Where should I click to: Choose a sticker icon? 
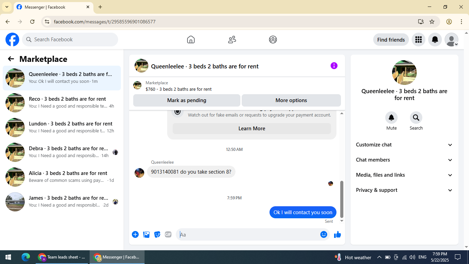157,234
